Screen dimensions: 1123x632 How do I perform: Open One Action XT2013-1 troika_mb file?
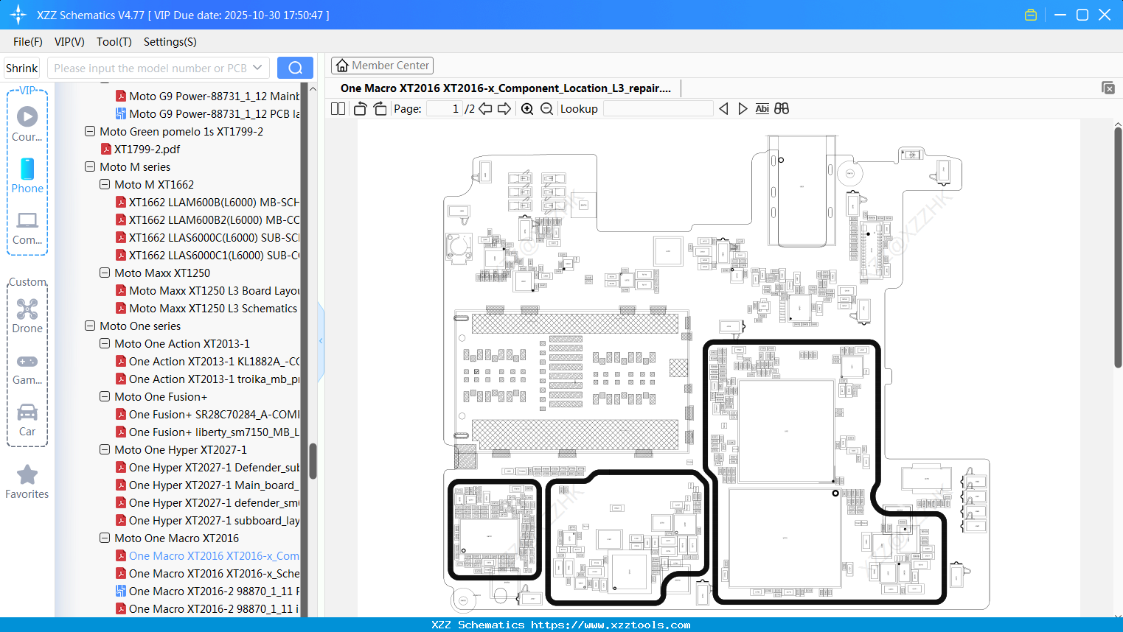click(x=207, y=379)
